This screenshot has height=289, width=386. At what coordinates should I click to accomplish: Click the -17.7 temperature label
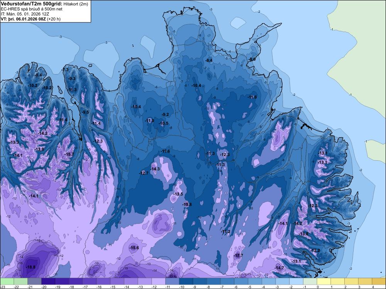[238, 255]
